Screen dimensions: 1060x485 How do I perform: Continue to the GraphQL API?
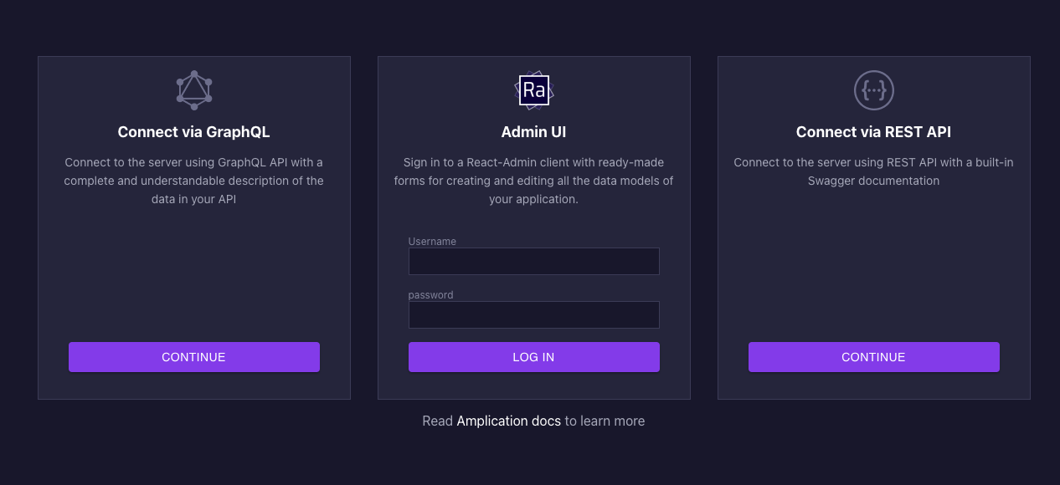pos(194,357)
